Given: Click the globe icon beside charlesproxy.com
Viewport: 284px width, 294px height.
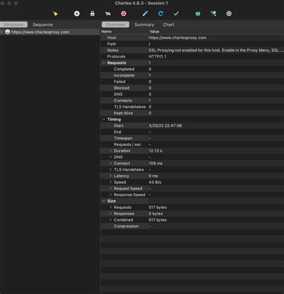Looking at the screenshot, I should pos(8,32).
